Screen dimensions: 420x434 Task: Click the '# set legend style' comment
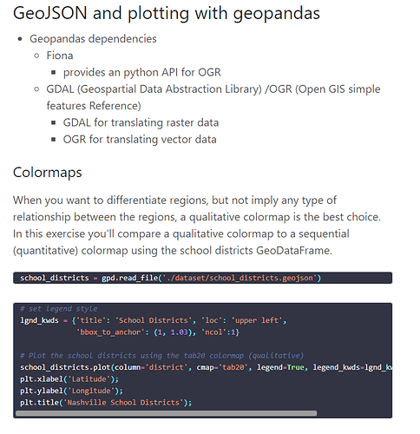tap(59, 309)
